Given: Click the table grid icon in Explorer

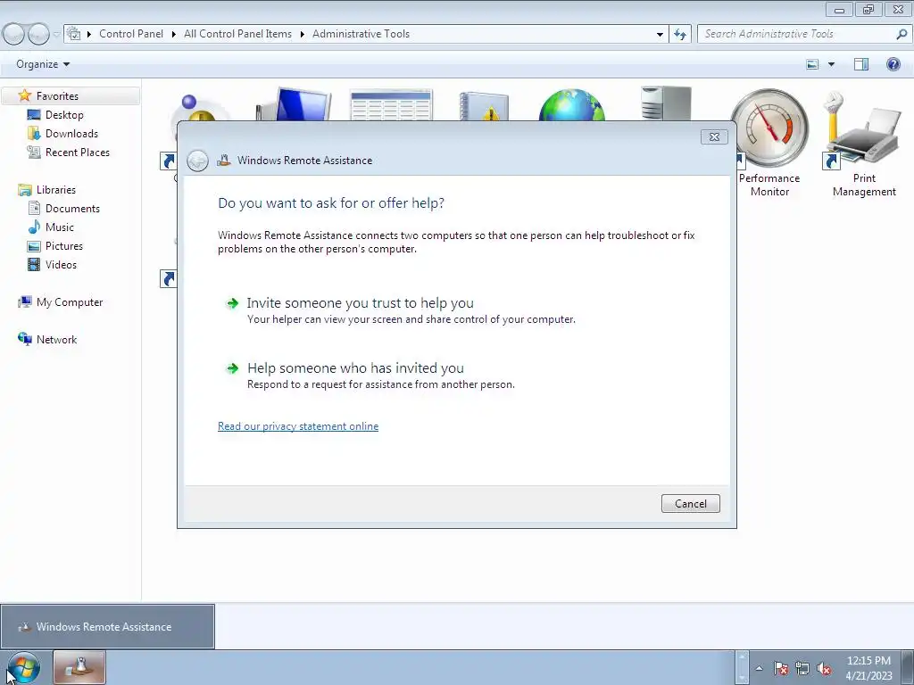Looking at the screenshot, I should [391, 105].
